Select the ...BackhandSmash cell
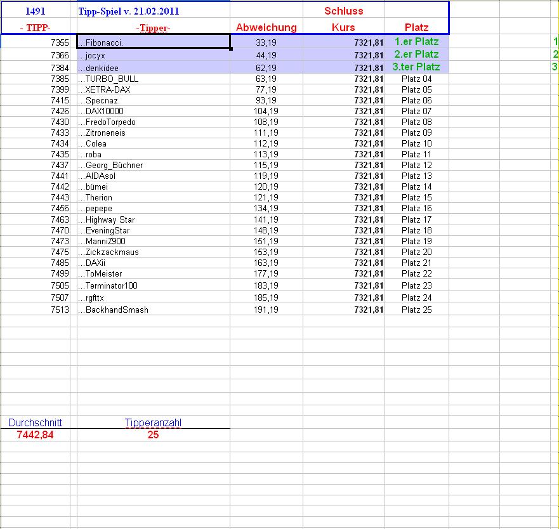The height and width of the screenshot is (529, 559). click(x=154, y=310)
